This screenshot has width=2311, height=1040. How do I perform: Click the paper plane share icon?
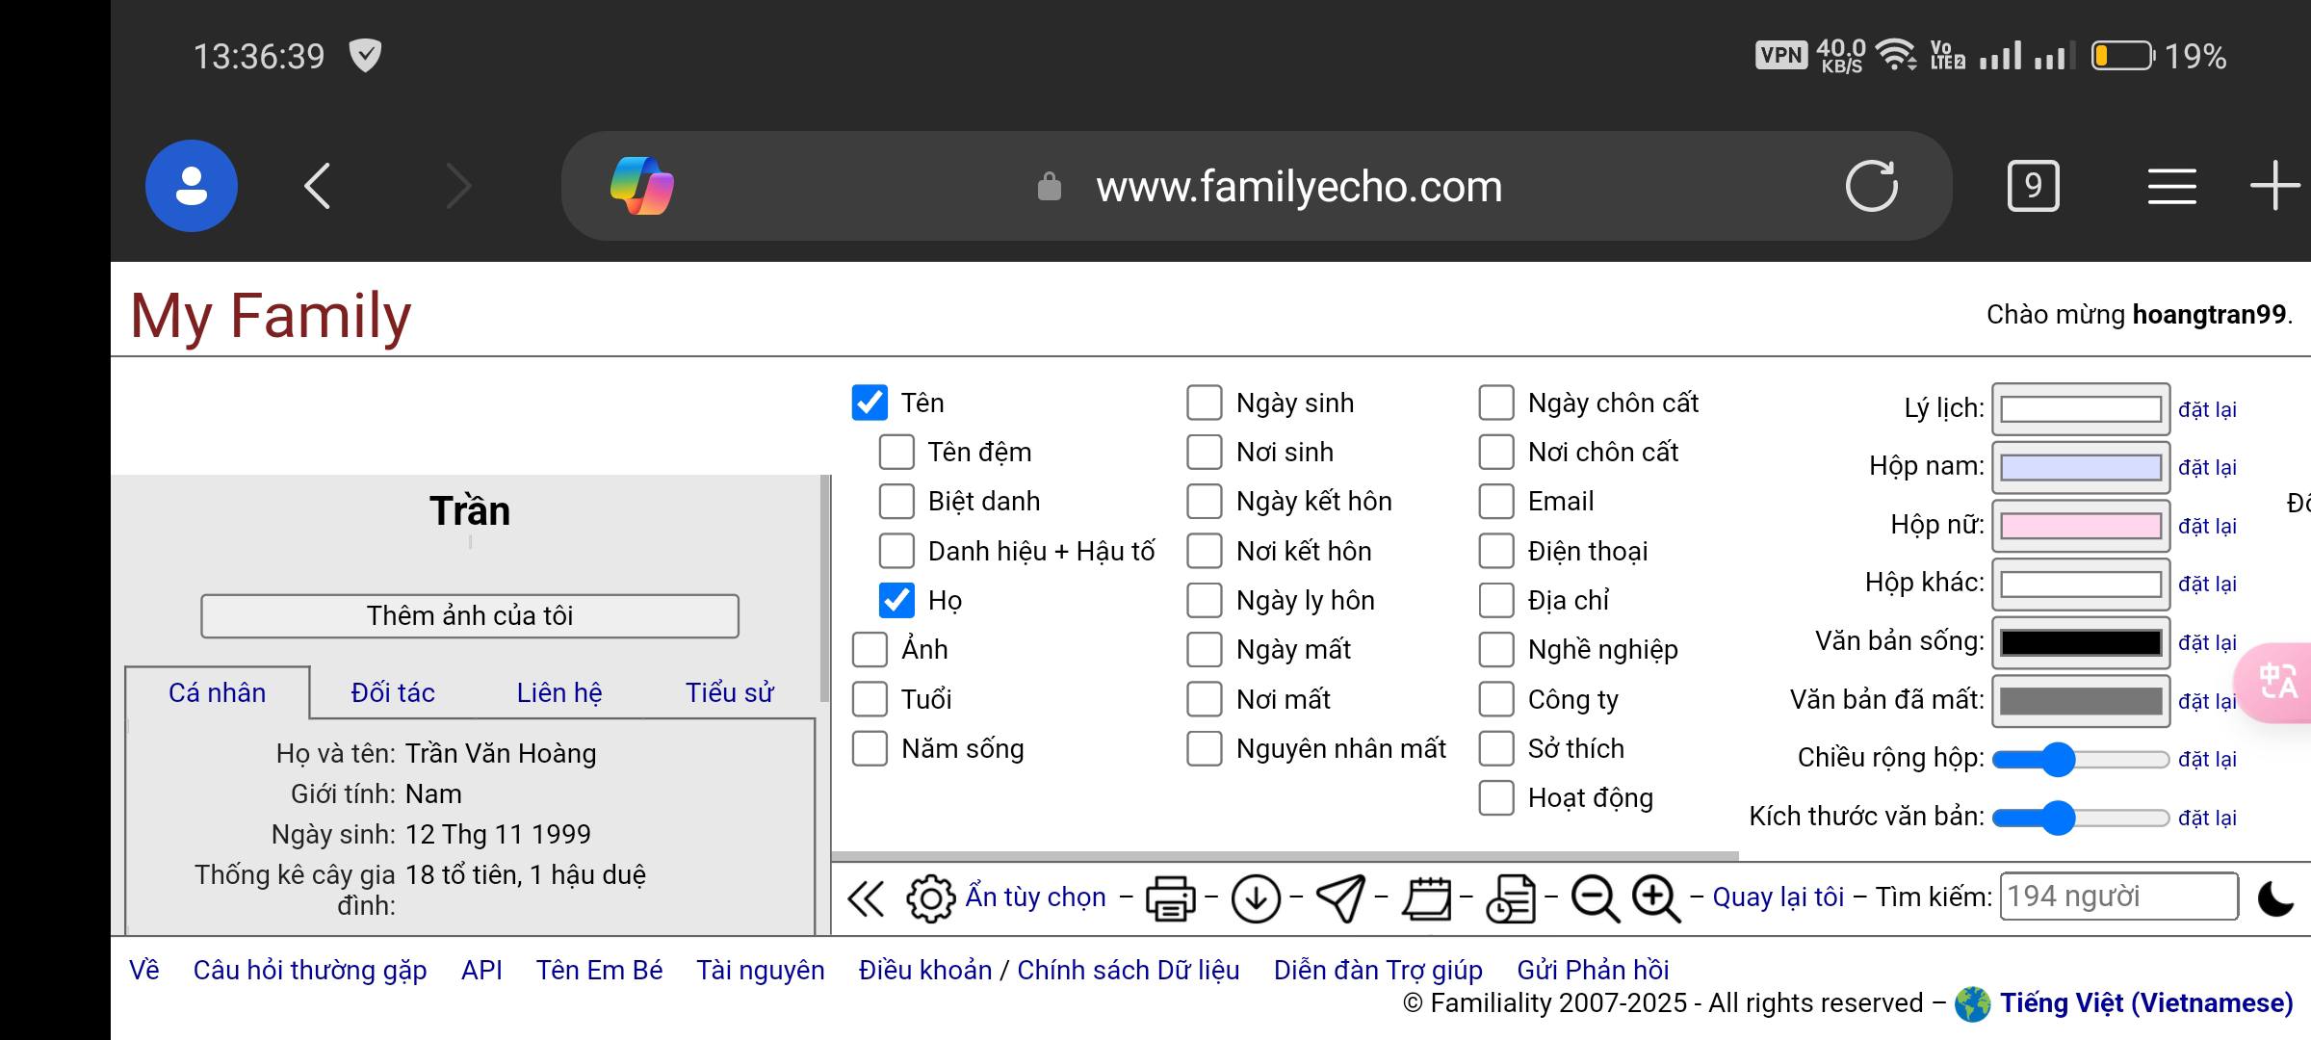coord(1340,897)
